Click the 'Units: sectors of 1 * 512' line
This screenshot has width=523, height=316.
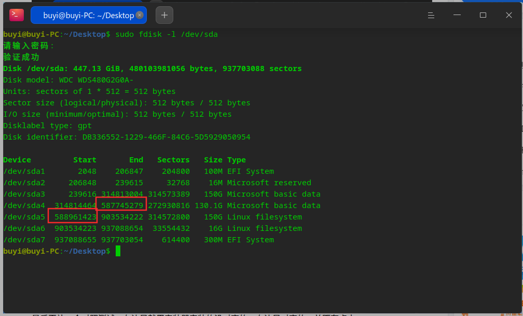(89, 91)
